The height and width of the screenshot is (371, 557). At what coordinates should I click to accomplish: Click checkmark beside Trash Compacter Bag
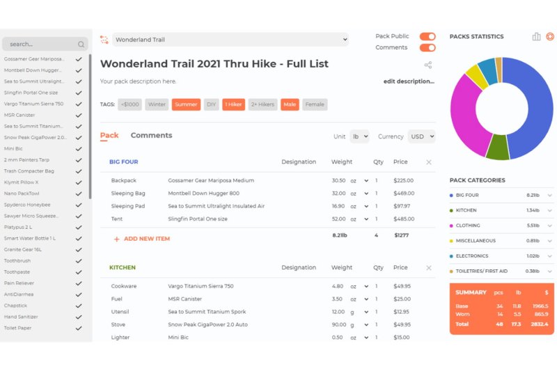79,171
